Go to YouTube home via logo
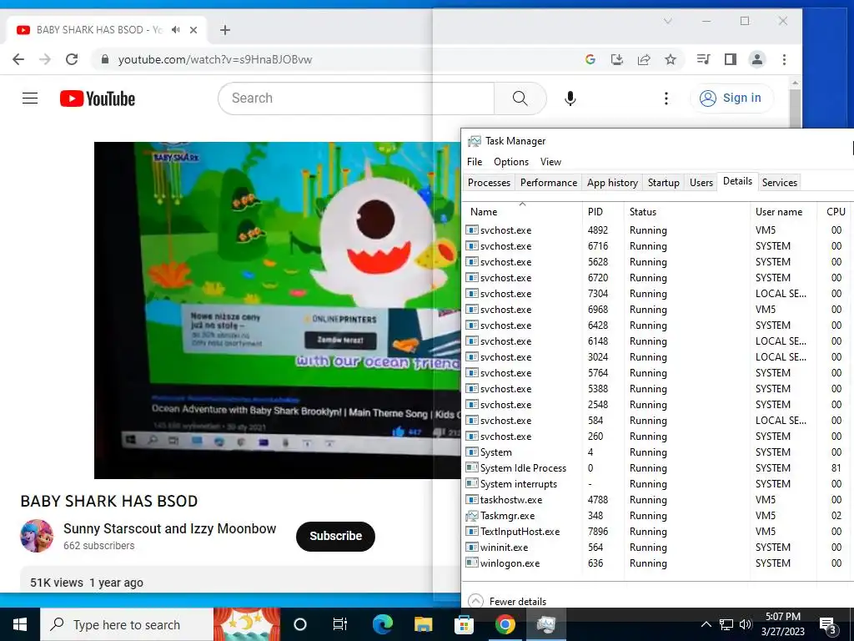This screenshot has width=854, height=641. [x=98, y=98]
